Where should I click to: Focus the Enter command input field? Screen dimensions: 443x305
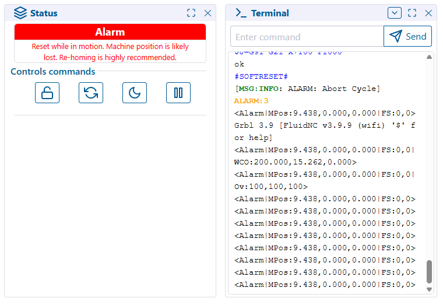(307, 37)
